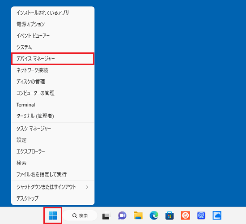Open Microsoft Store taskbar icon
Viewport: 246px width, 224px height.
pyautogui.click(x=170, y=215)
